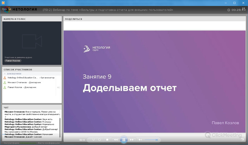Click the Павел Козлов audio badge under camera
Viewport: 248px width, 145px height.
click(x=13, y=61)
